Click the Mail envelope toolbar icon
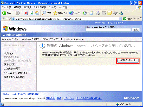 click(91, 13)
